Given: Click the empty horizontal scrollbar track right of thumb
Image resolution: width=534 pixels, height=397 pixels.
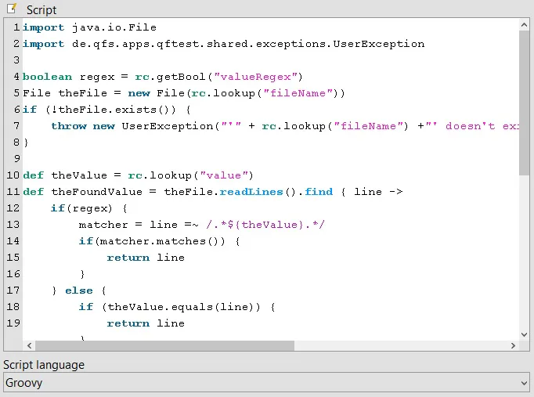Looking at the screenshot, I should point(401,345).
